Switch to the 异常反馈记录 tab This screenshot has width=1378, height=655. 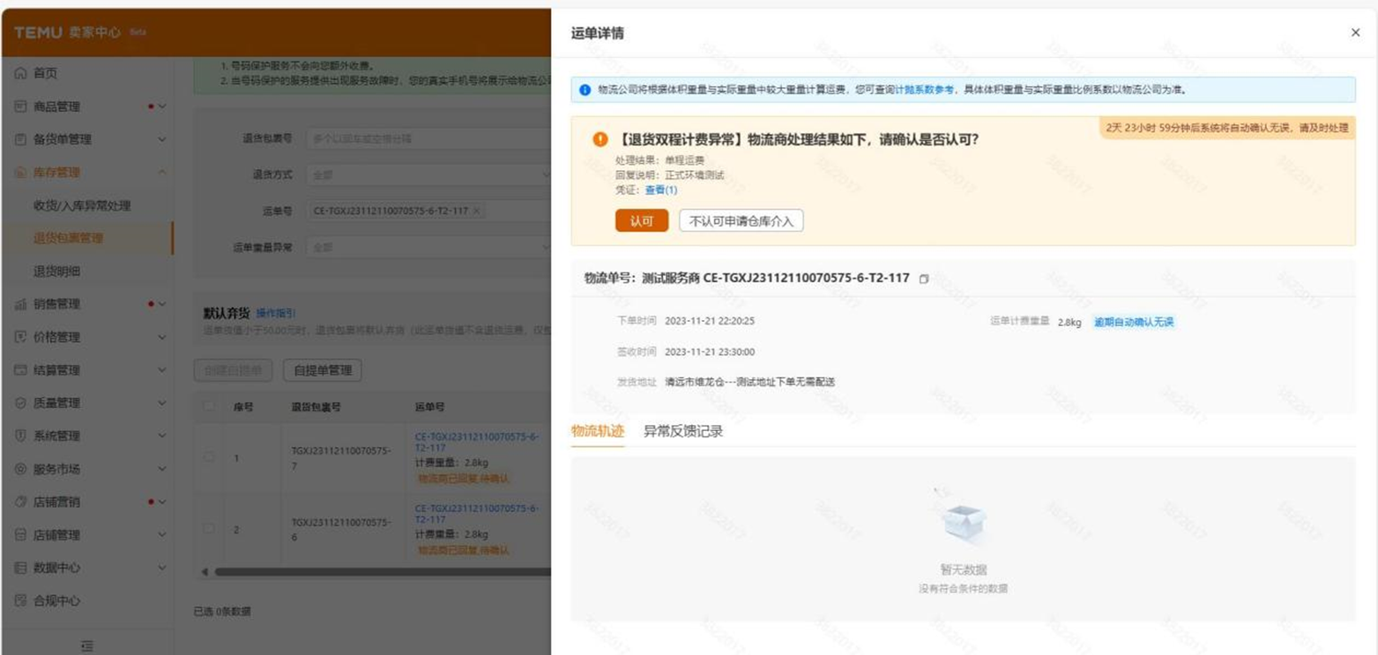(682, 431)
